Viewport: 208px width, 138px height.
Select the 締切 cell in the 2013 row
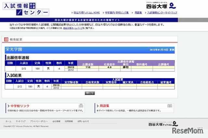[126, 67]
